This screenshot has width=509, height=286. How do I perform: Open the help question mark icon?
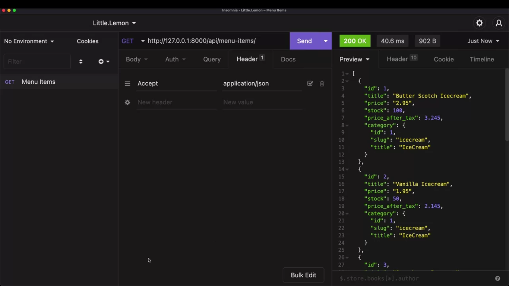click(497, 279)
